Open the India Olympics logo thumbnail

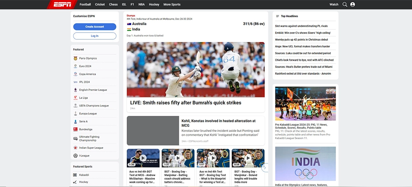coord(305,164)
